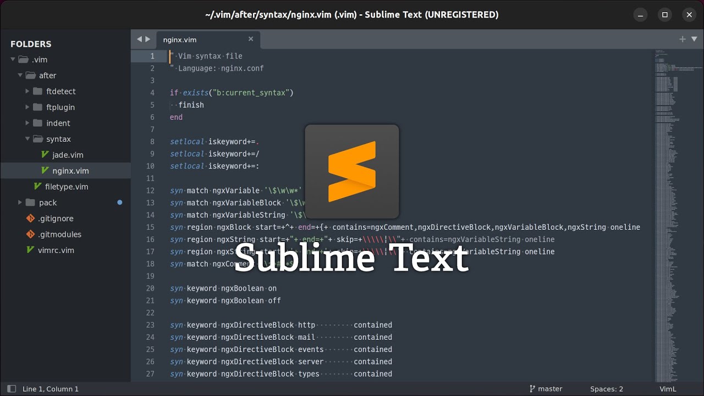Toggle the sidebar using status bar icon
704x396 pixels.
[12, 389]
